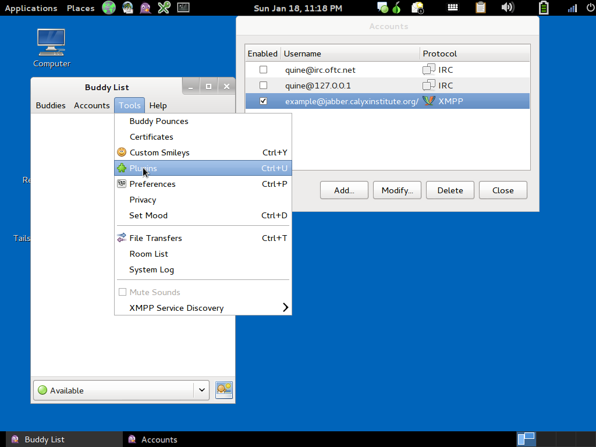Viewport: 596px width, 447px height.
Task: Open the network signal icon
Action: 572,8
